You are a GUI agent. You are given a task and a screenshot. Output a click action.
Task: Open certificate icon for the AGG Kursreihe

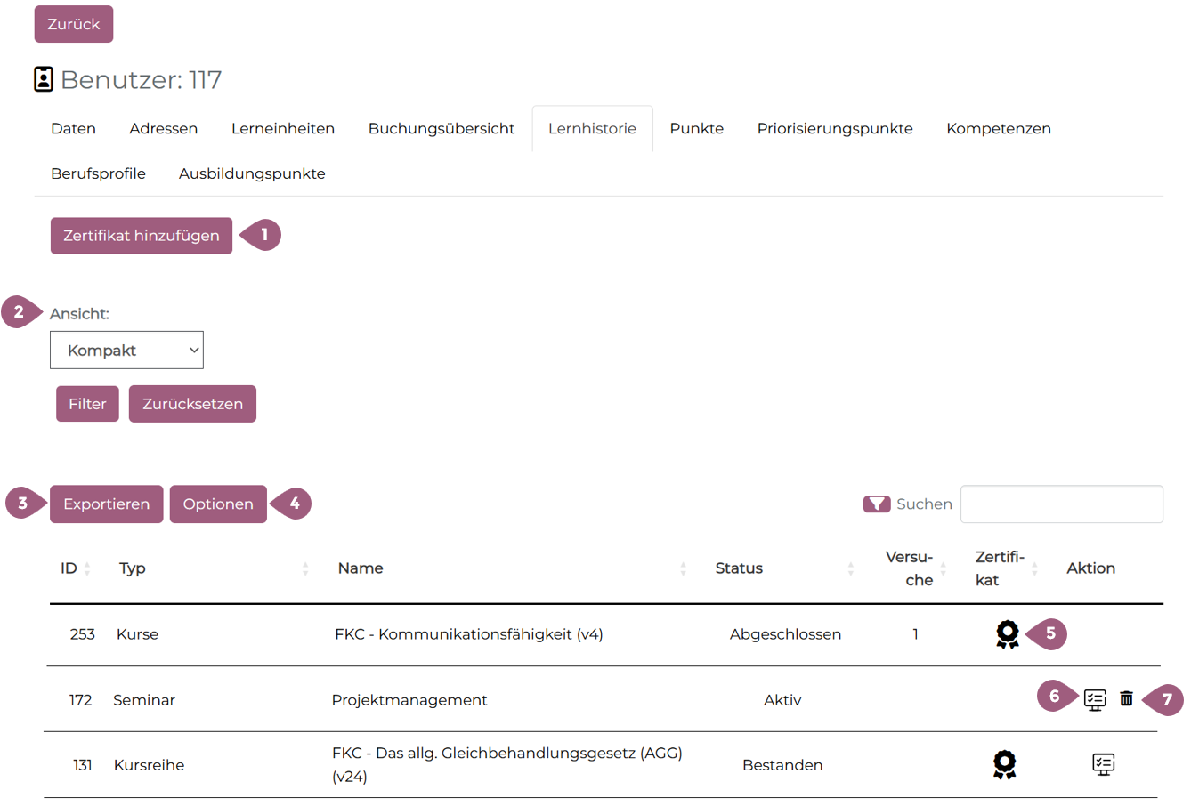[1004, 764]
